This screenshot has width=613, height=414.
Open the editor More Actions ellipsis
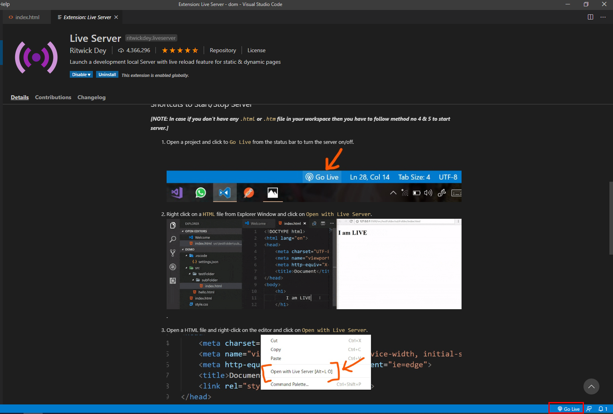pyautogui.click(x=603, y=17)
